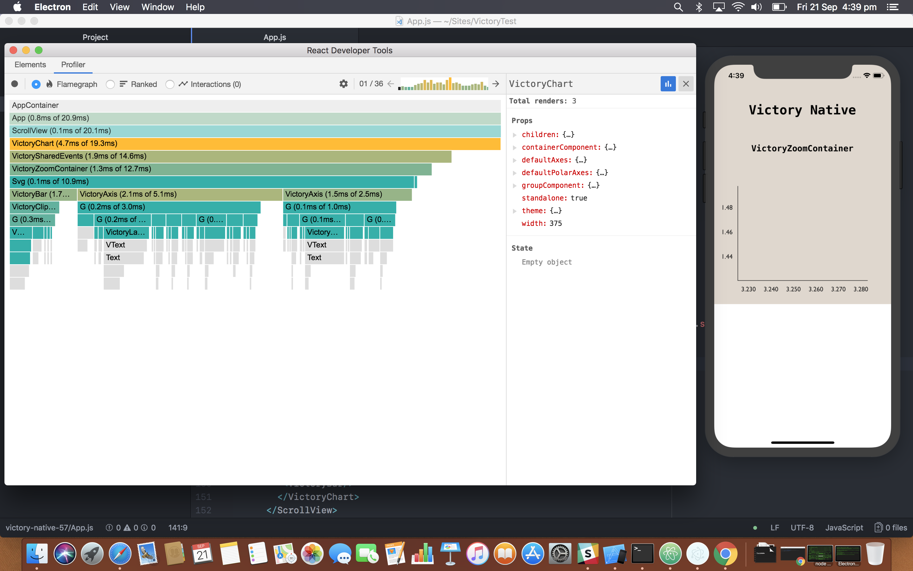
Task: Go to previous commit arrow
Action: coord(391,84)
